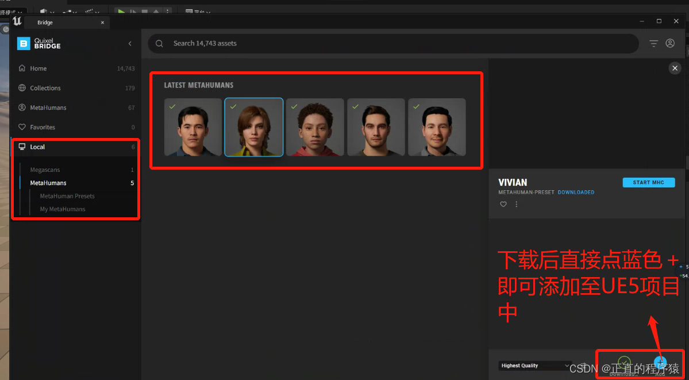Viewport: 689px width, 380px height.
Task: Click the MetaHumans person icon in sidebar
Action: [x=22, y=108]
